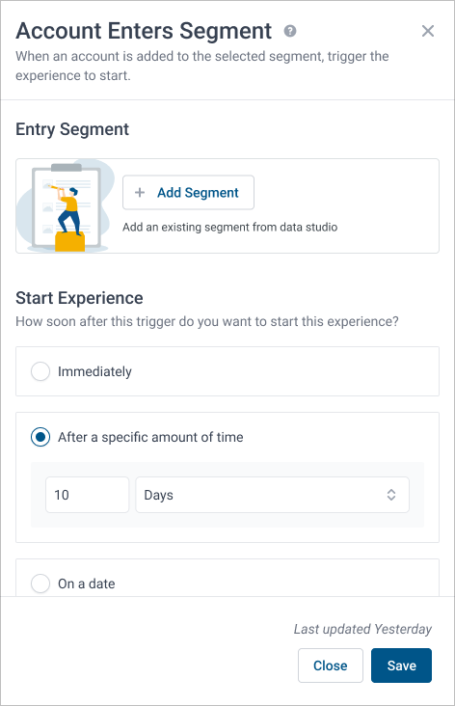This screenshot has width=455, height=706.
Task: Click the Last updated Yesterday text
Action: pyautogui.click(x=362, y=629)
